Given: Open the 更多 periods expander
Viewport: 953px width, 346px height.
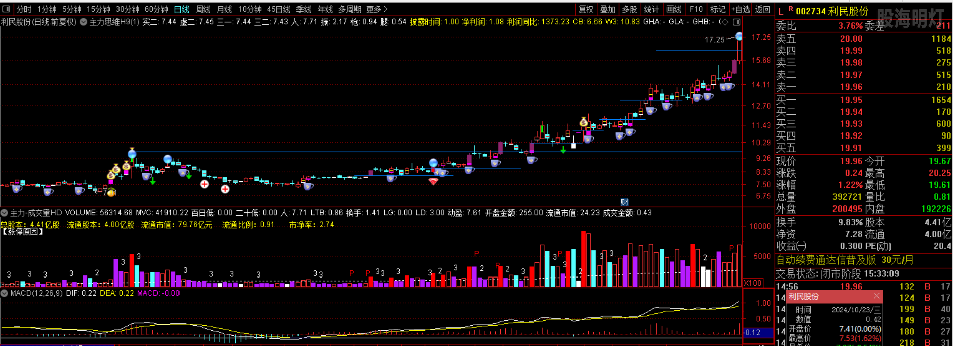Looking at the screenshot, I should coord(377,9).
